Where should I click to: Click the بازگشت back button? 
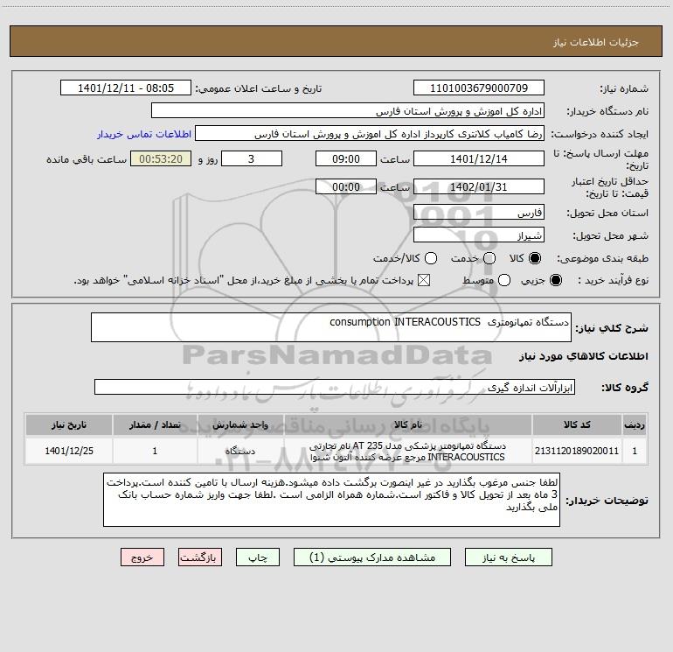(x=200, y=557)
